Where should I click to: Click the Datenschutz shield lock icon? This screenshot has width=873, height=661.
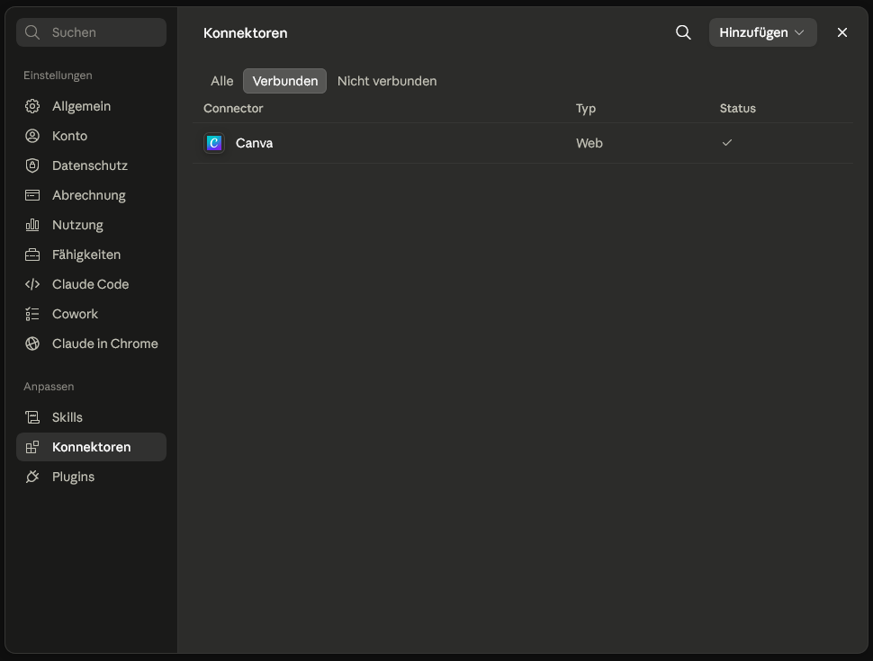32,165
